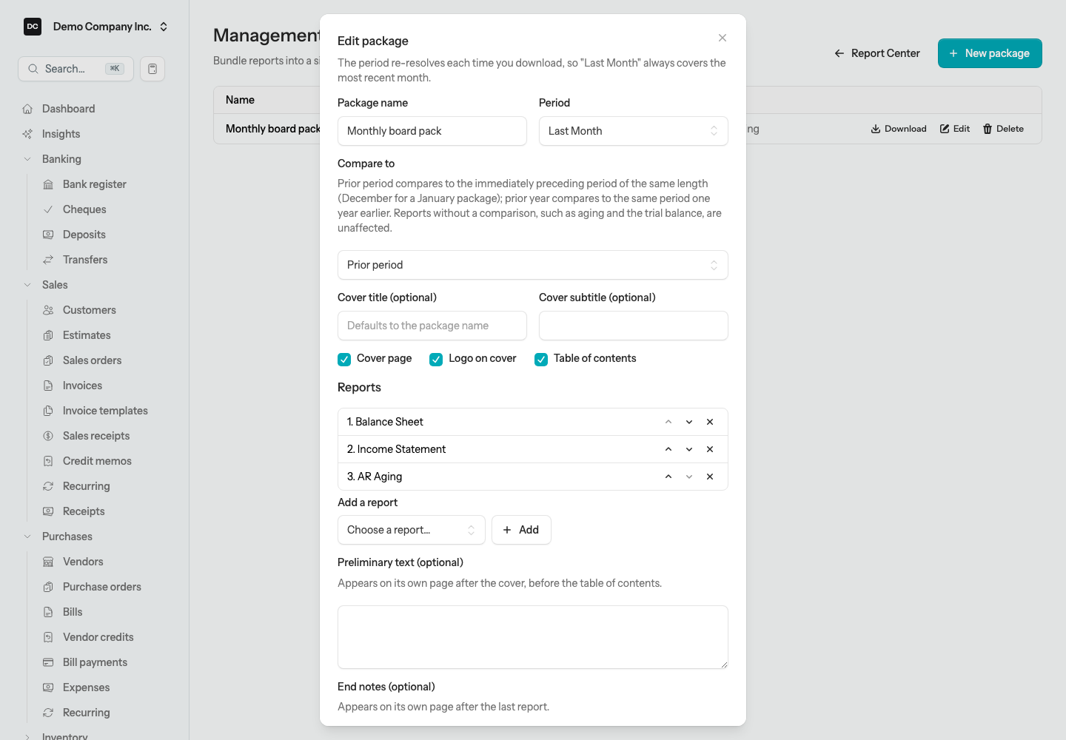Go back to Report Center
Viewport: 1066px width, 740px height.
(x=877, y=53)
